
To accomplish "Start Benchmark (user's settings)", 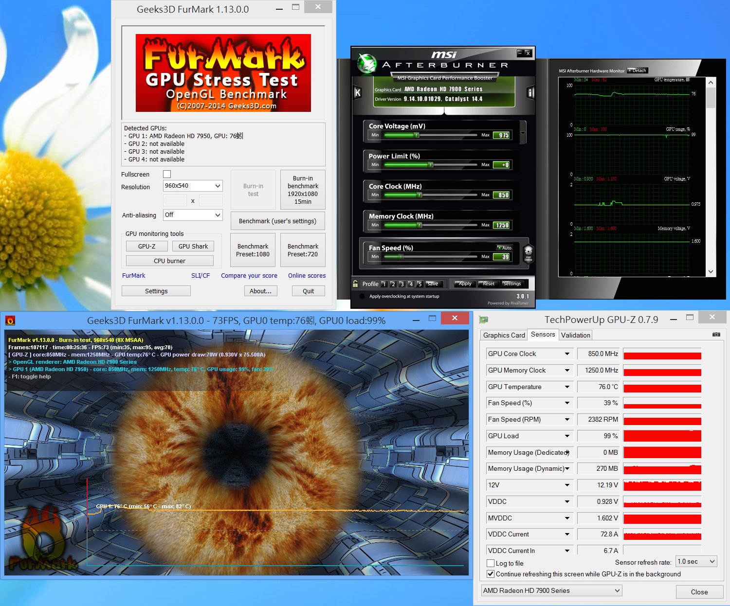I will 277,221.
